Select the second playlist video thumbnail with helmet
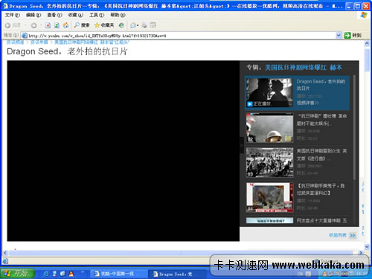 (x=269, y=128)
